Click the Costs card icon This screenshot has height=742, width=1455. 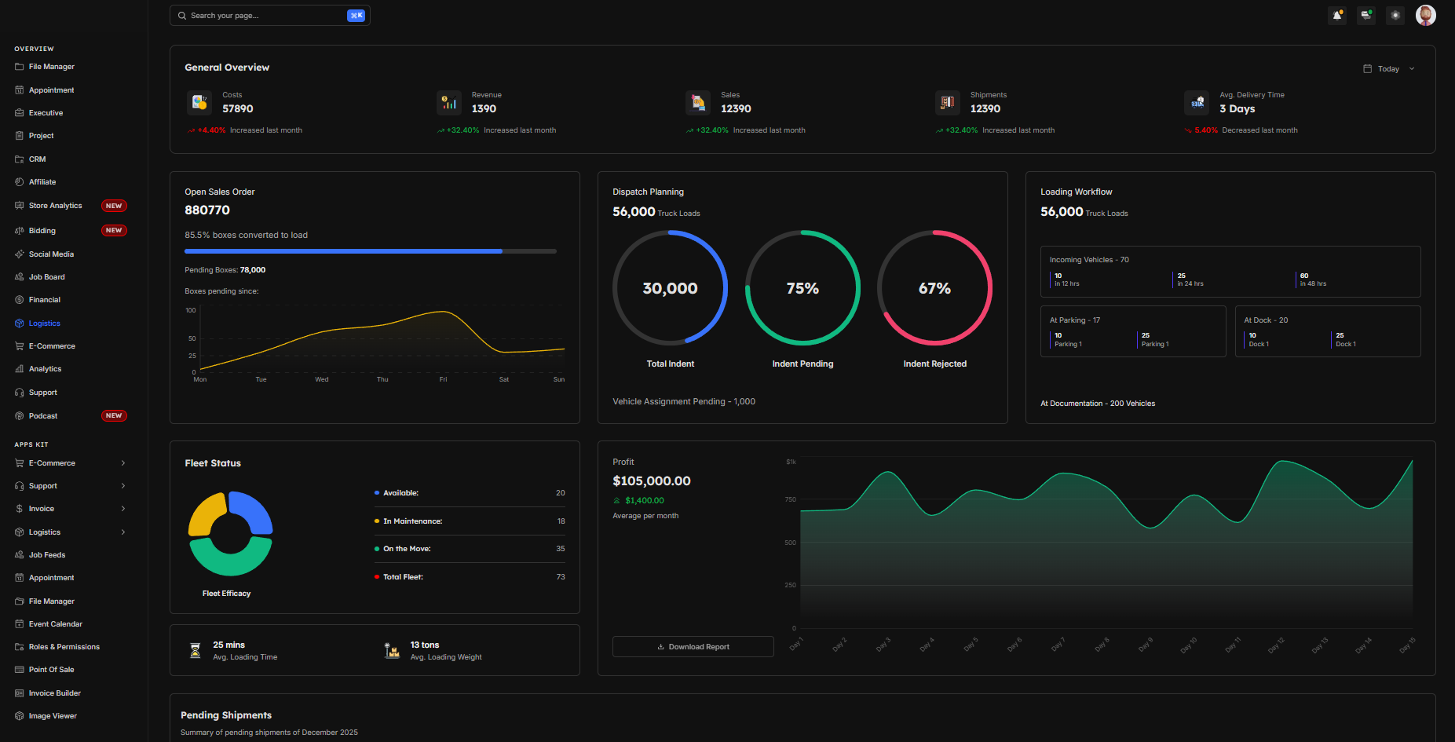[199, 102]
